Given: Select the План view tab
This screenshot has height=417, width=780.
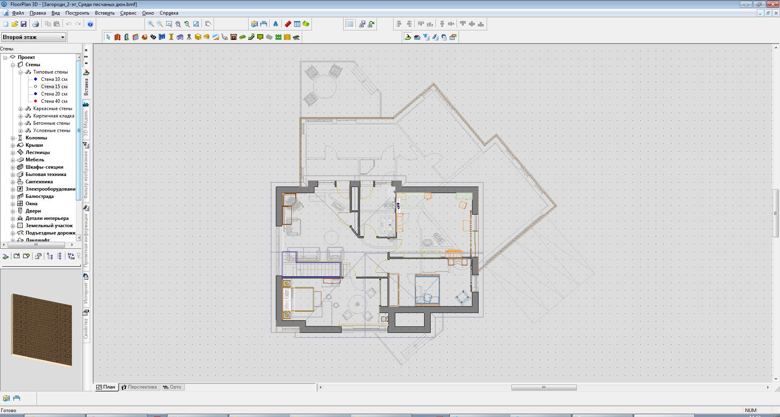Looking at the screenshot, I should tap(106, 387).
